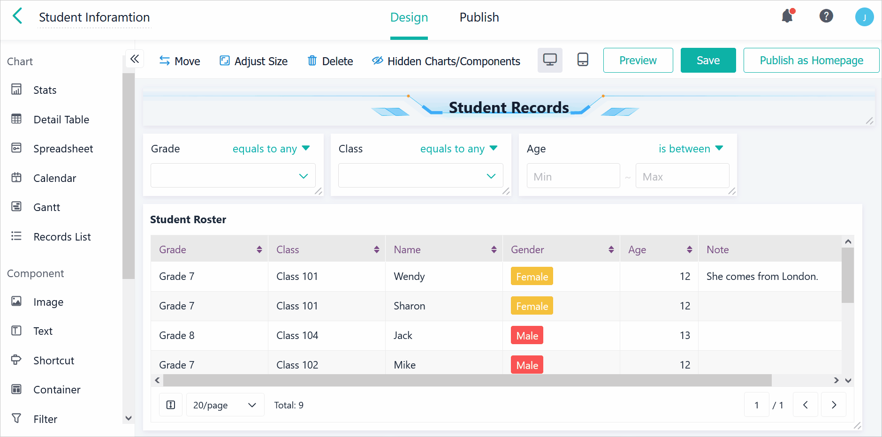This screenshot has width=882, height=437.
Task: Click Publish as Homepage button
Action: pyautogui.click(x=811, y=60)
